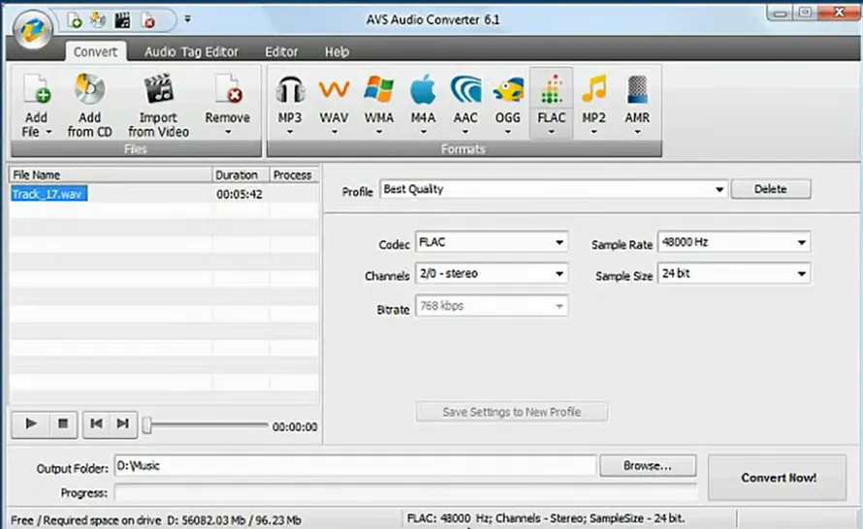Screen dimensions: 863x529
Task: Pick the AMR format icon
Action: pyautogui.click(x=637, y=91)
